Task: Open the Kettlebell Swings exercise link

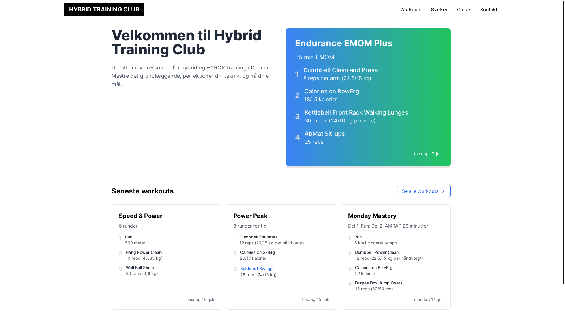Action: 257,269
